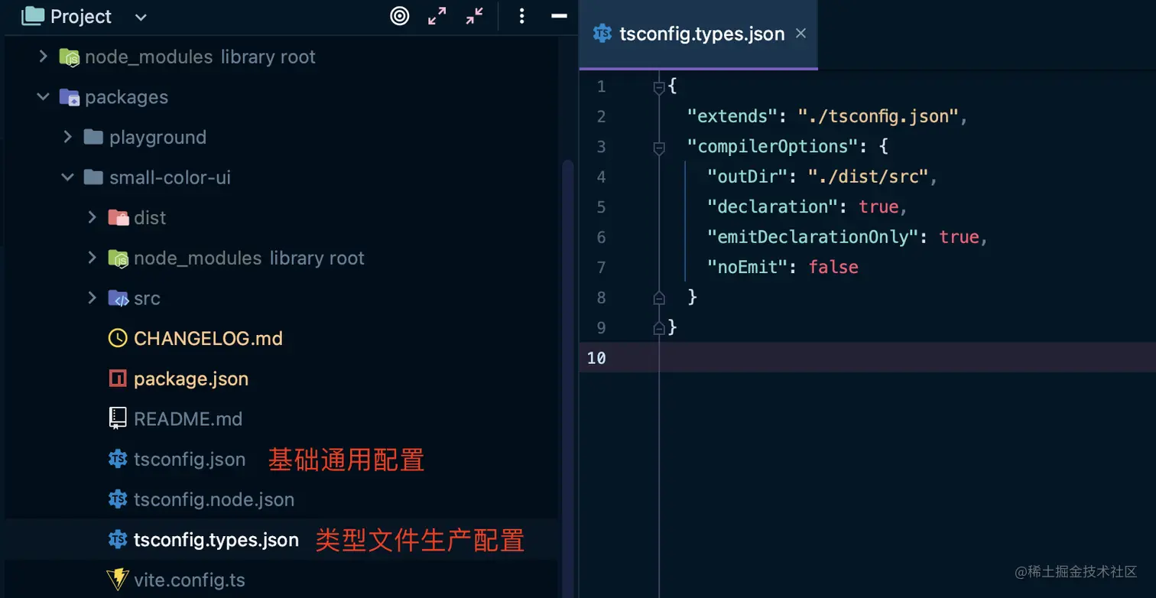Click the Project panel folder icon

click(33, 16)
